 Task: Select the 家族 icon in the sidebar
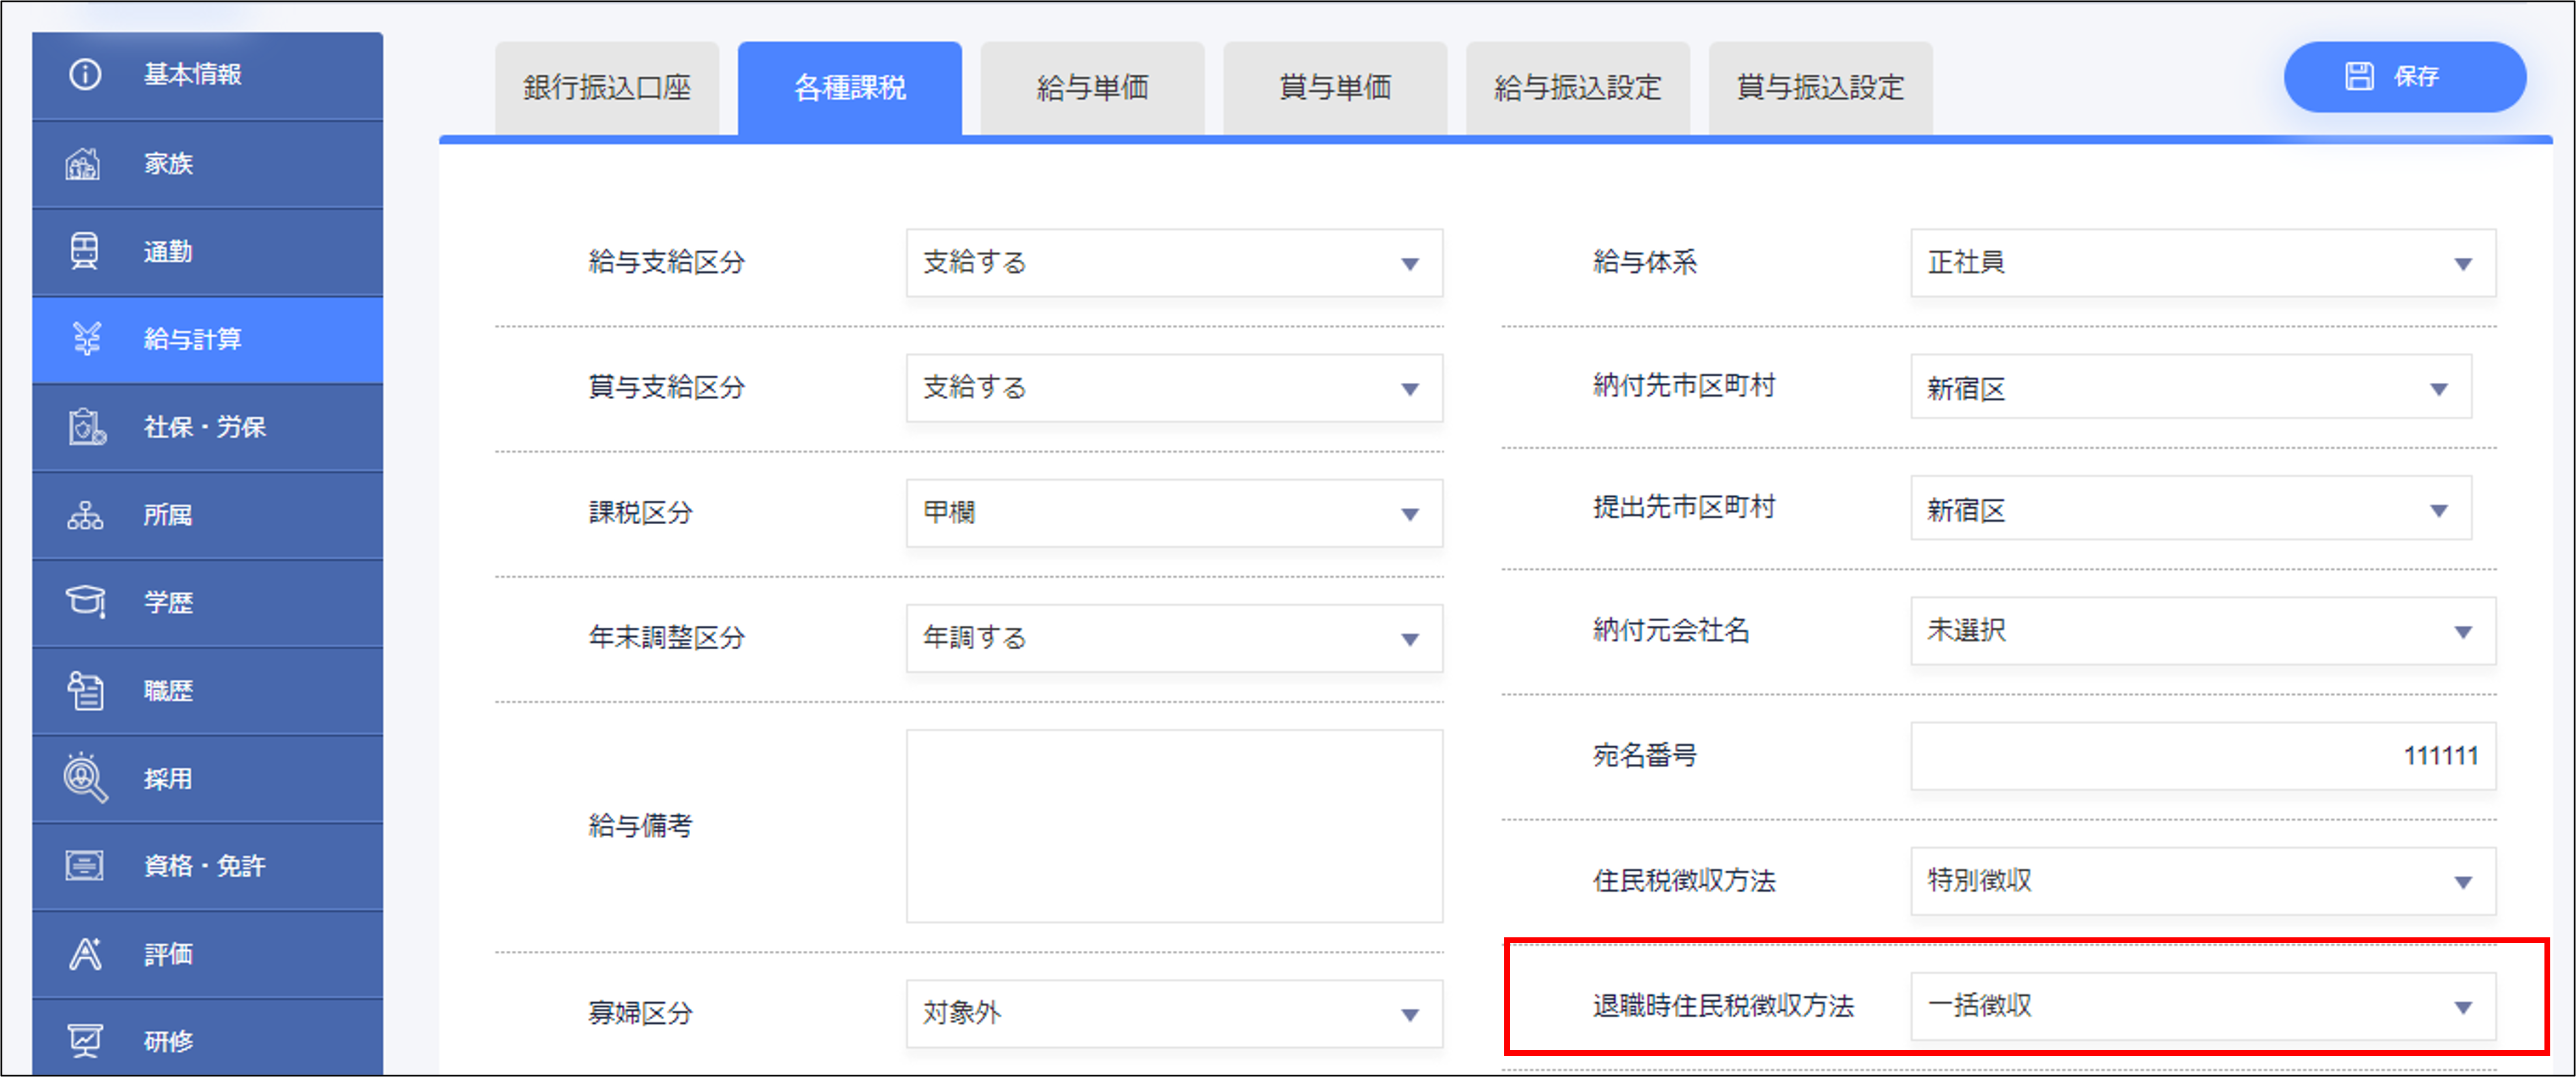coord(85,163)
